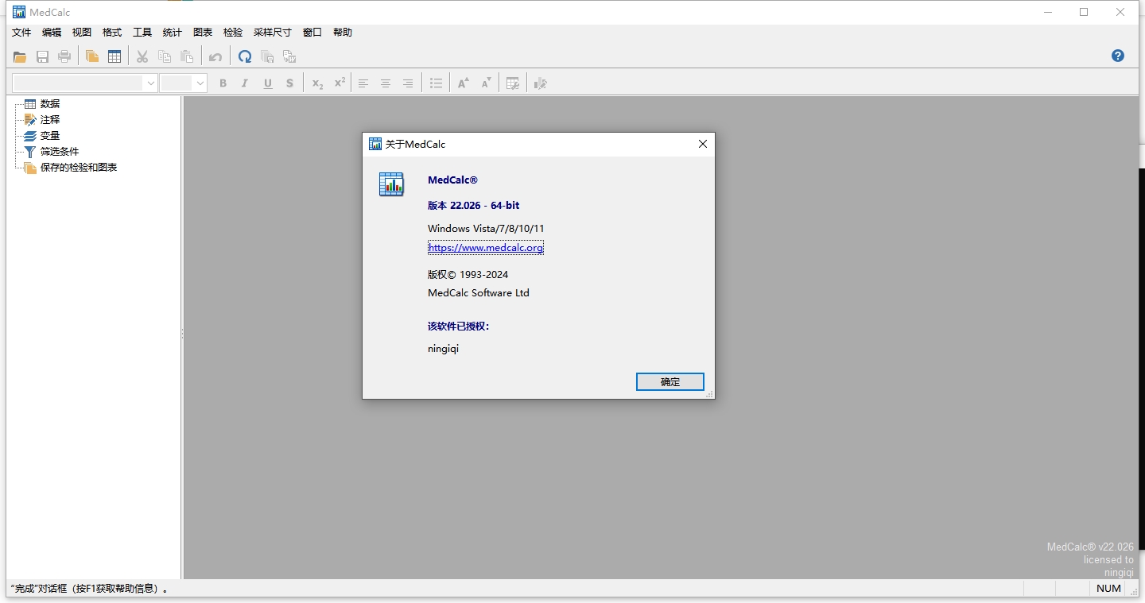
Task: Toggle italic formatting button
Action: click(245, 83)
